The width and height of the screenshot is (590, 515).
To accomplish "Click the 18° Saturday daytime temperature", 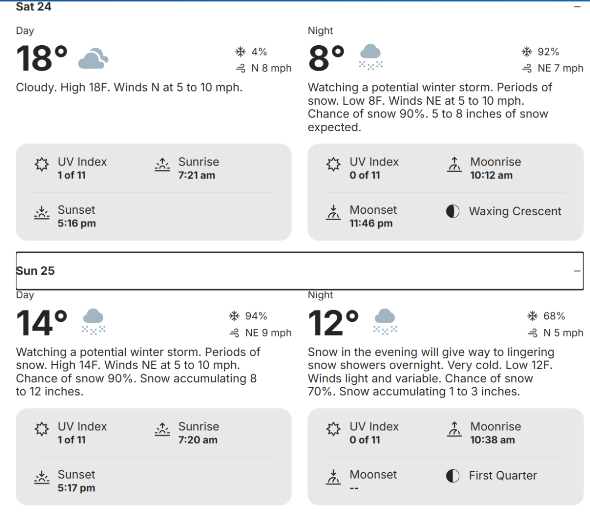I will pyautogui.click(x=42, y=59).
